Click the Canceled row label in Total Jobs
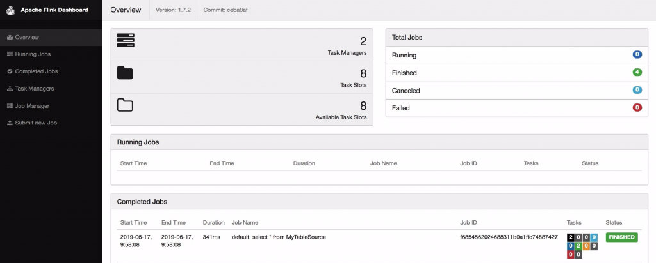Image resolution: width=656 pixels, height=263 pixels. pyautogui.click(x=406, y=91)
